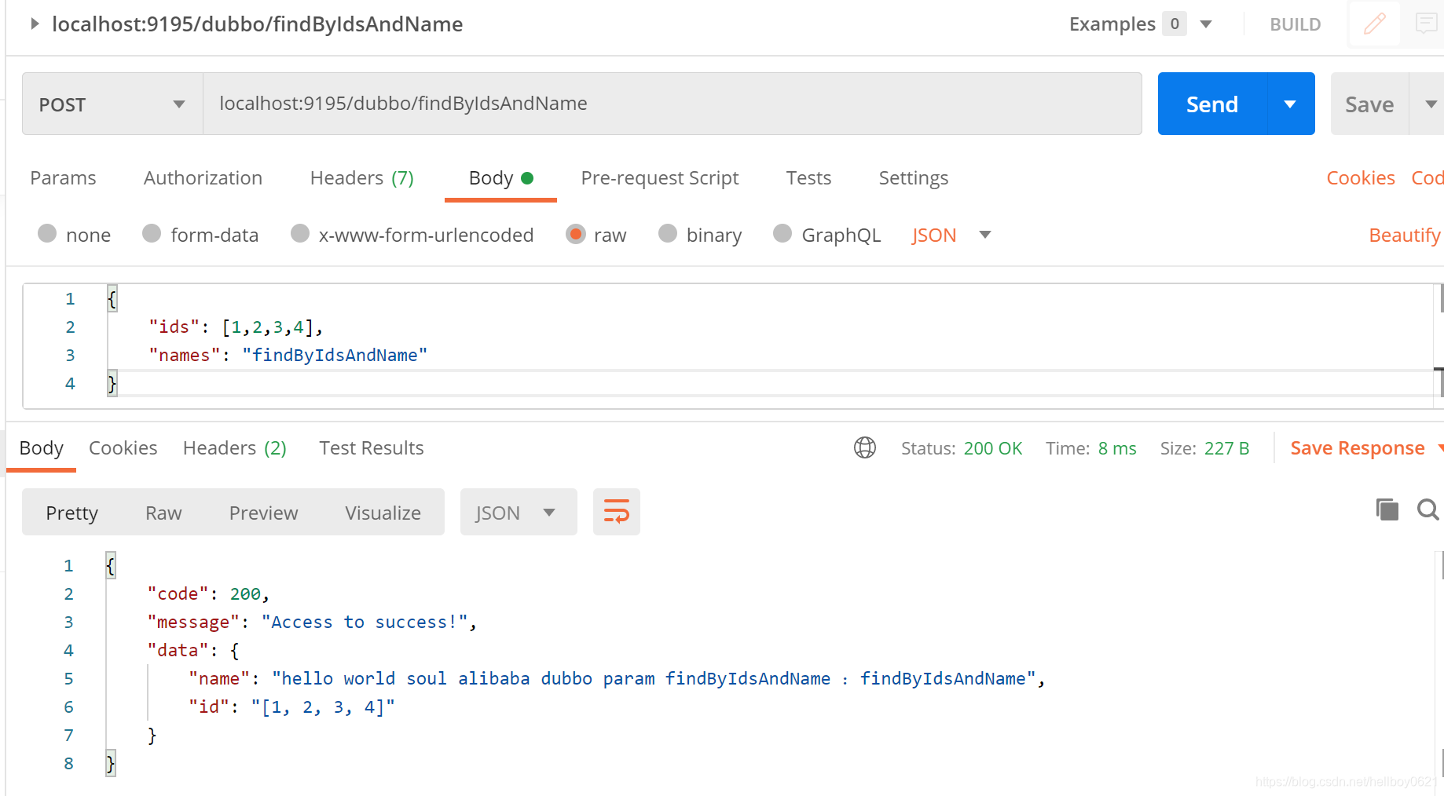This screenshot has width=1444, height=796.
Task: Click the "names" line in request body
Action: tap(288, 355)
